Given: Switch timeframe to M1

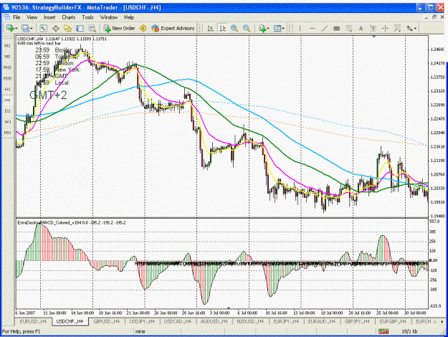Looking at the screenshot, I should tap(7, 46).
